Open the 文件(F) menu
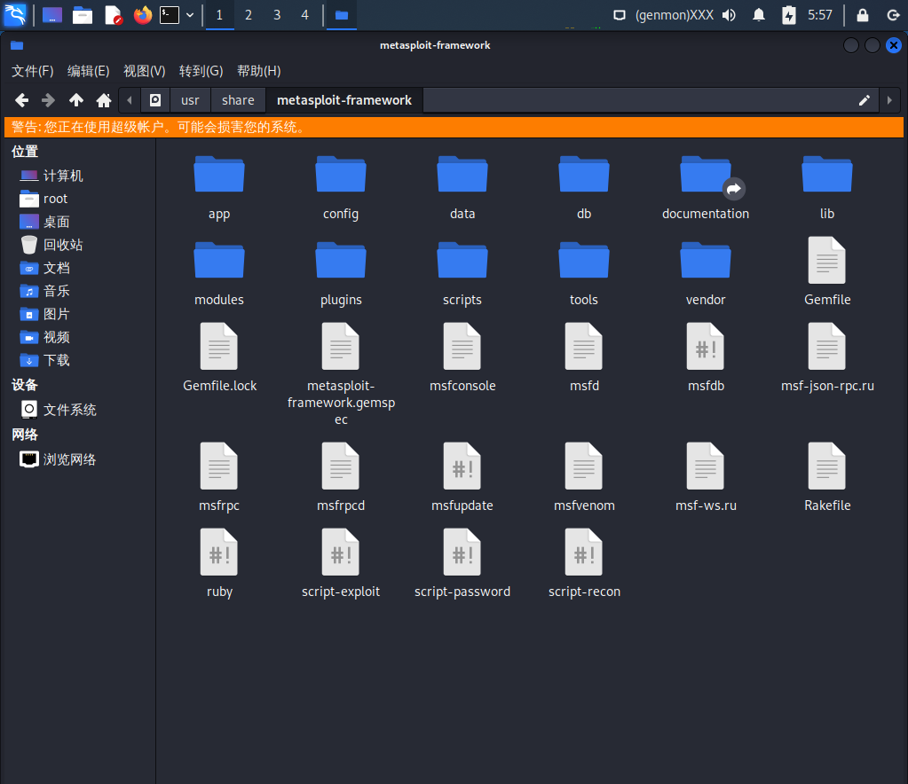 [x=33, y=71]
